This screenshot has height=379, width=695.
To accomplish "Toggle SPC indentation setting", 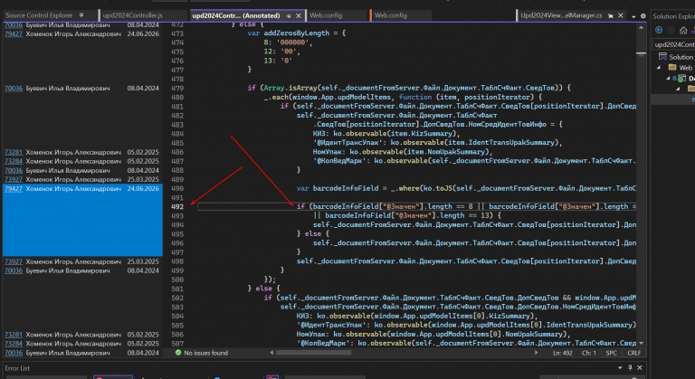I will tap(611, 354).
